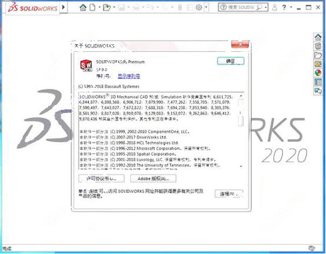The height and width of the screenshot is (254, 326).
Task: Open Help with the question mark icon
Action: tap(284, 7)
